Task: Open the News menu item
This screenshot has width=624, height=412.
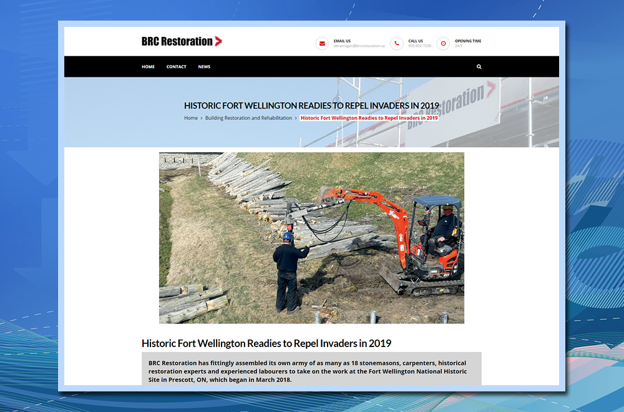Action: (204, 67)
